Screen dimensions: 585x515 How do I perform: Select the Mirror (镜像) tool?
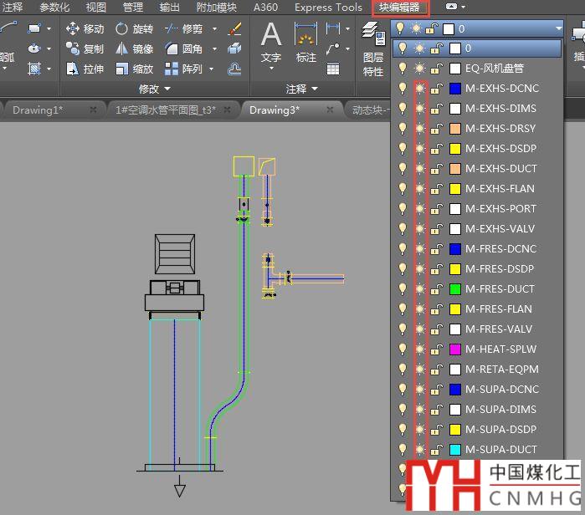pos(134,49)
